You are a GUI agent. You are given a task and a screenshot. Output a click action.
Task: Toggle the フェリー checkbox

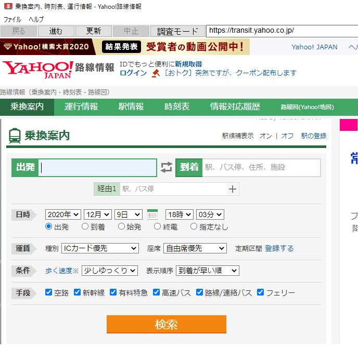pos(260,292)
